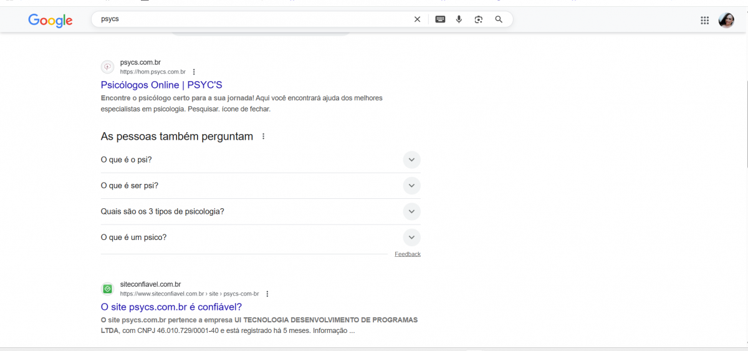Image resolution: width=748 pixels, height=351 pixels.
Task: Click the magnifier search button
Action: coord(499,19)
